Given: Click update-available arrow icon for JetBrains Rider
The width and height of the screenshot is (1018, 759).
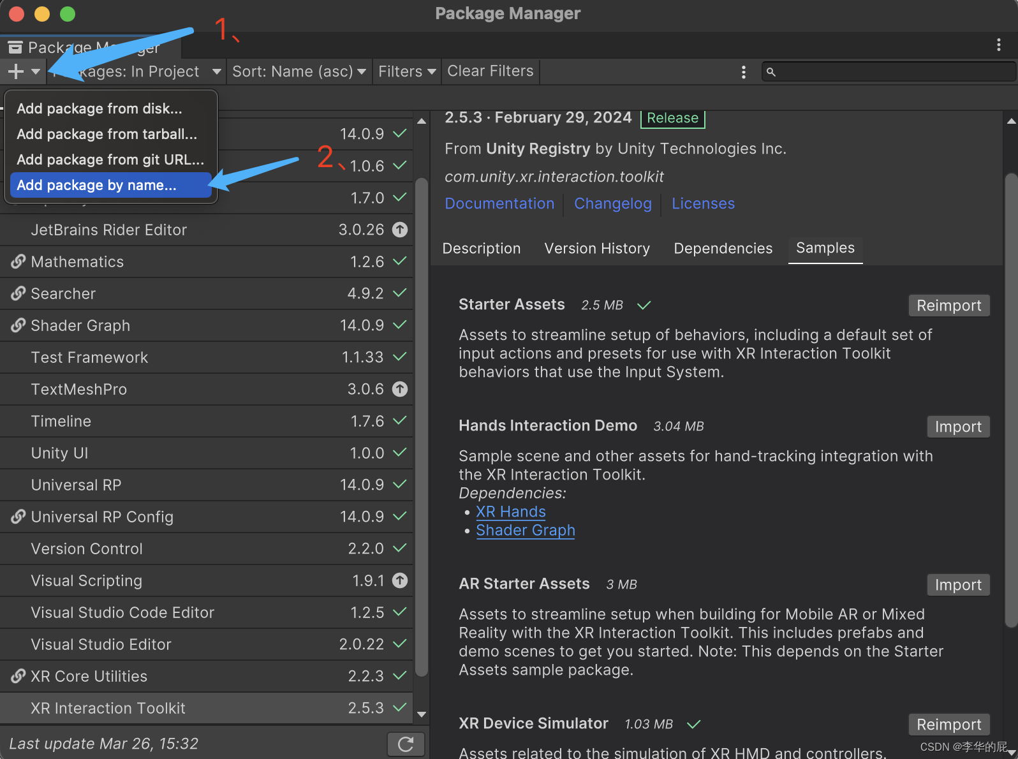Looking at the screenshot, I should pos(400,230).
